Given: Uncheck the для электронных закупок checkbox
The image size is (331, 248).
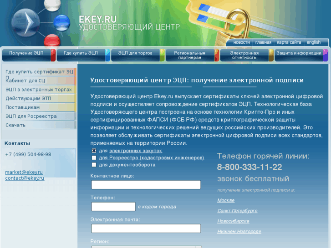Looking at the screenshot, I should coord(94,151).
